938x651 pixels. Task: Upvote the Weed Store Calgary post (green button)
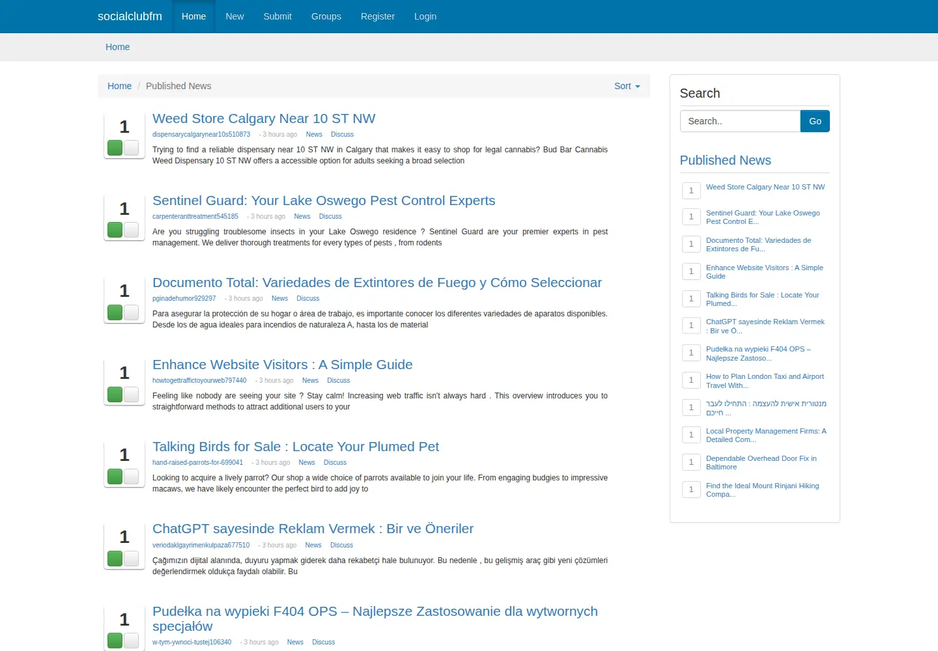tap(115, 148)
